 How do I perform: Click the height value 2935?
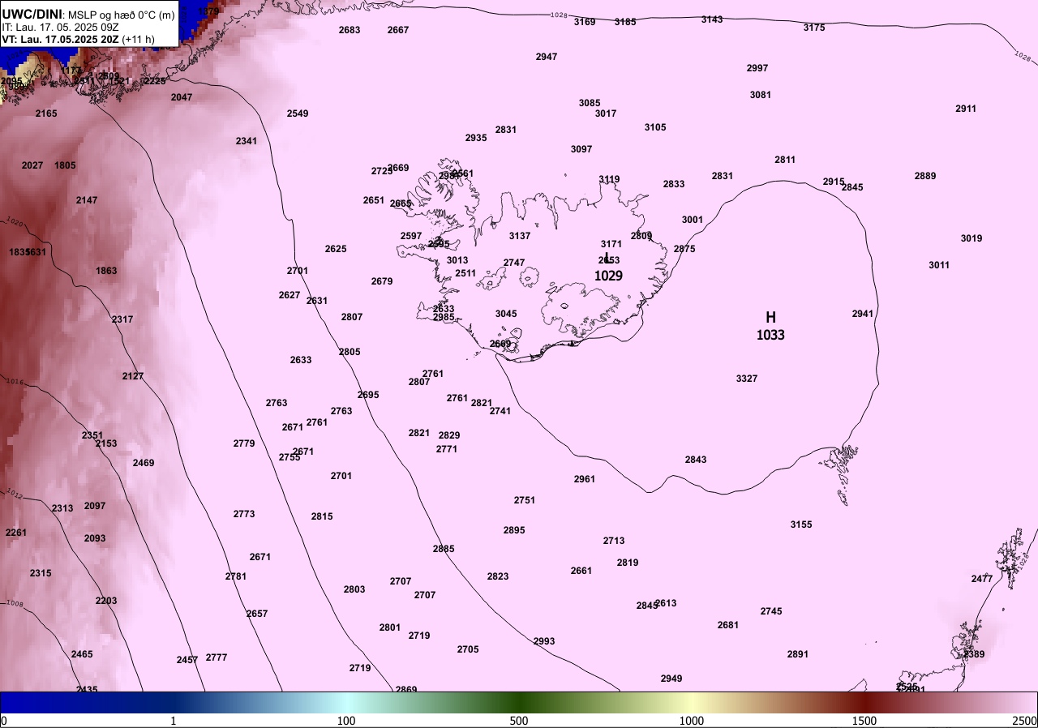(x=476, y=138)
